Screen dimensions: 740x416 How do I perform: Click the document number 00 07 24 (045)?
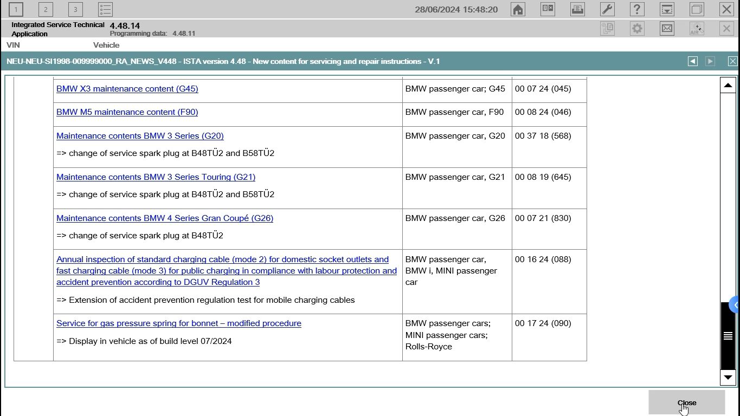point(543,89)
